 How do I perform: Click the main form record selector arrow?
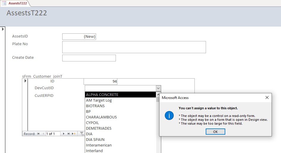[x=3, y=29]
